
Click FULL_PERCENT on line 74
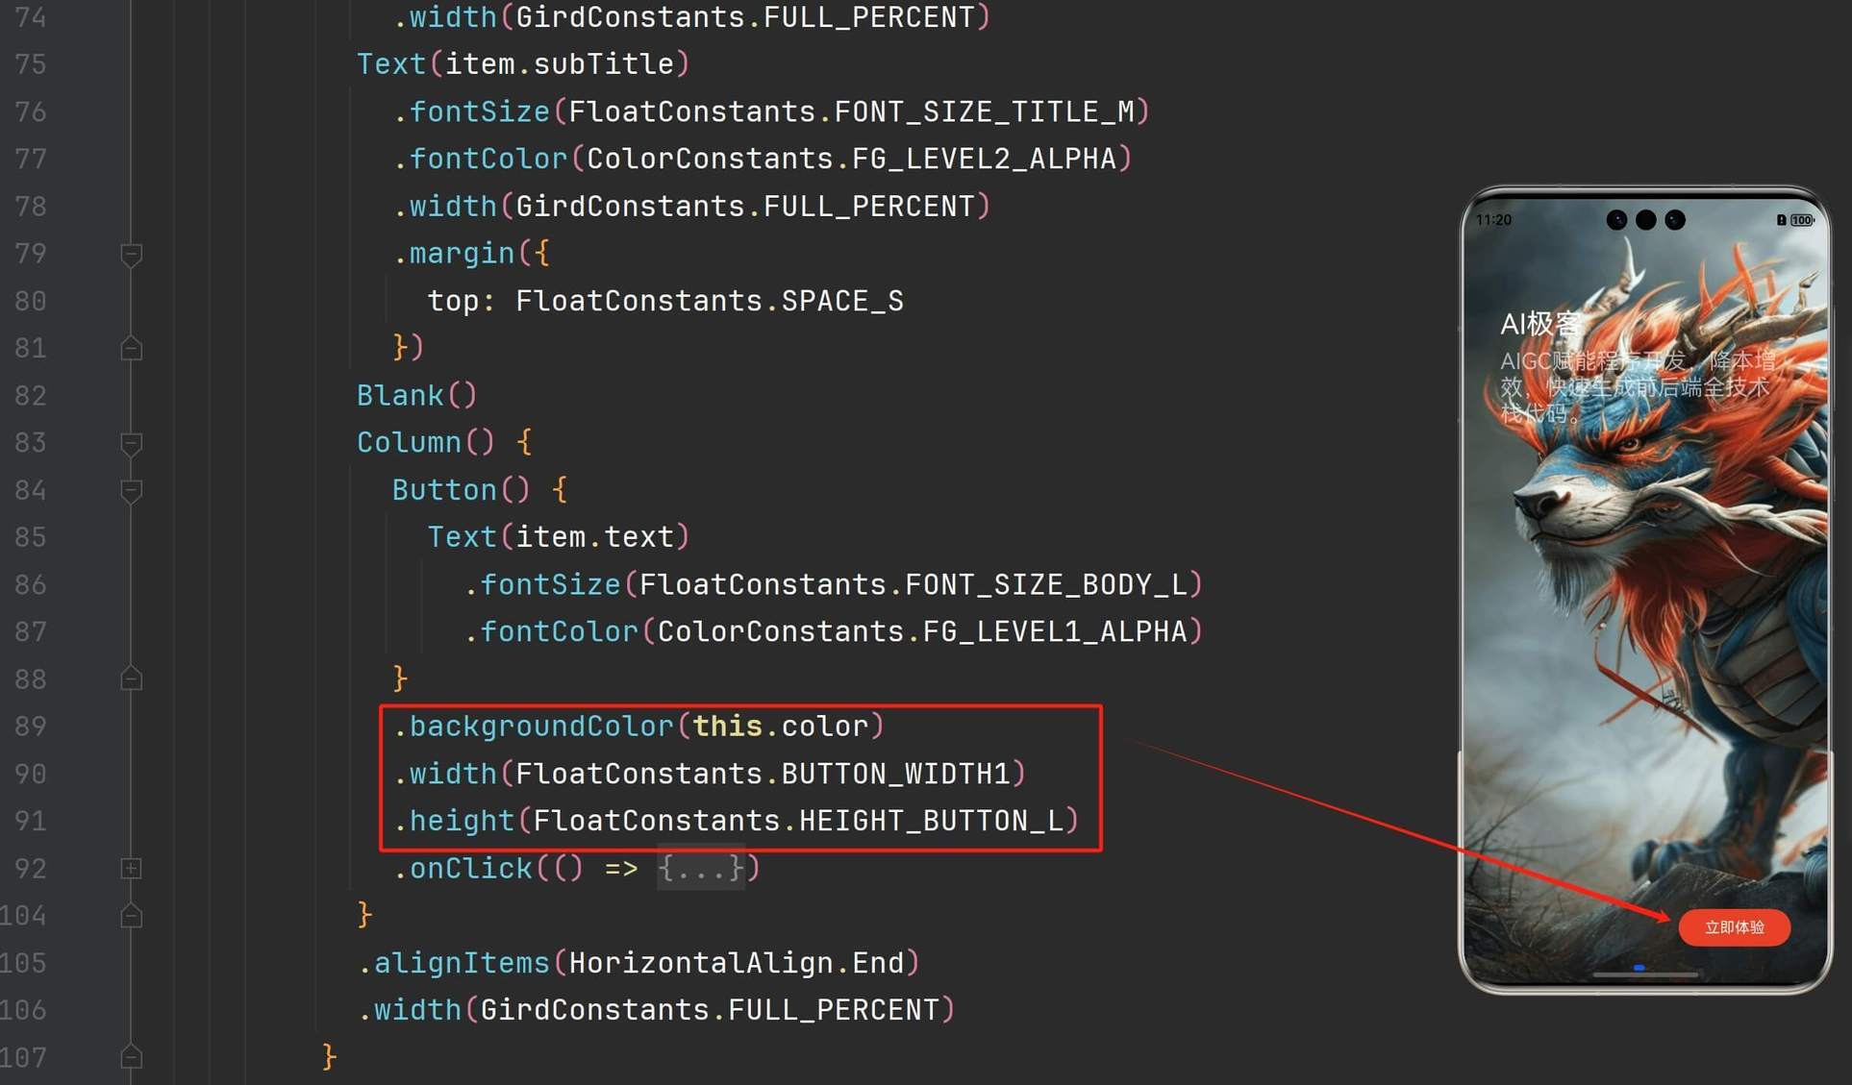tap(869, 17)
